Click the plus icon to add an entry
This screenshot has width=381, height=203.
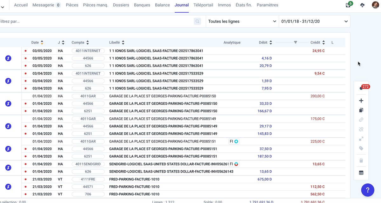[x=361, y=101]
